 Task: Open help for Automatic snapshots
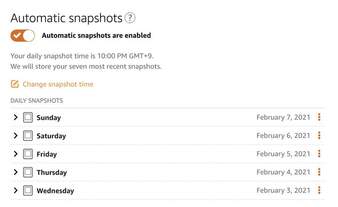coord(130,18)
